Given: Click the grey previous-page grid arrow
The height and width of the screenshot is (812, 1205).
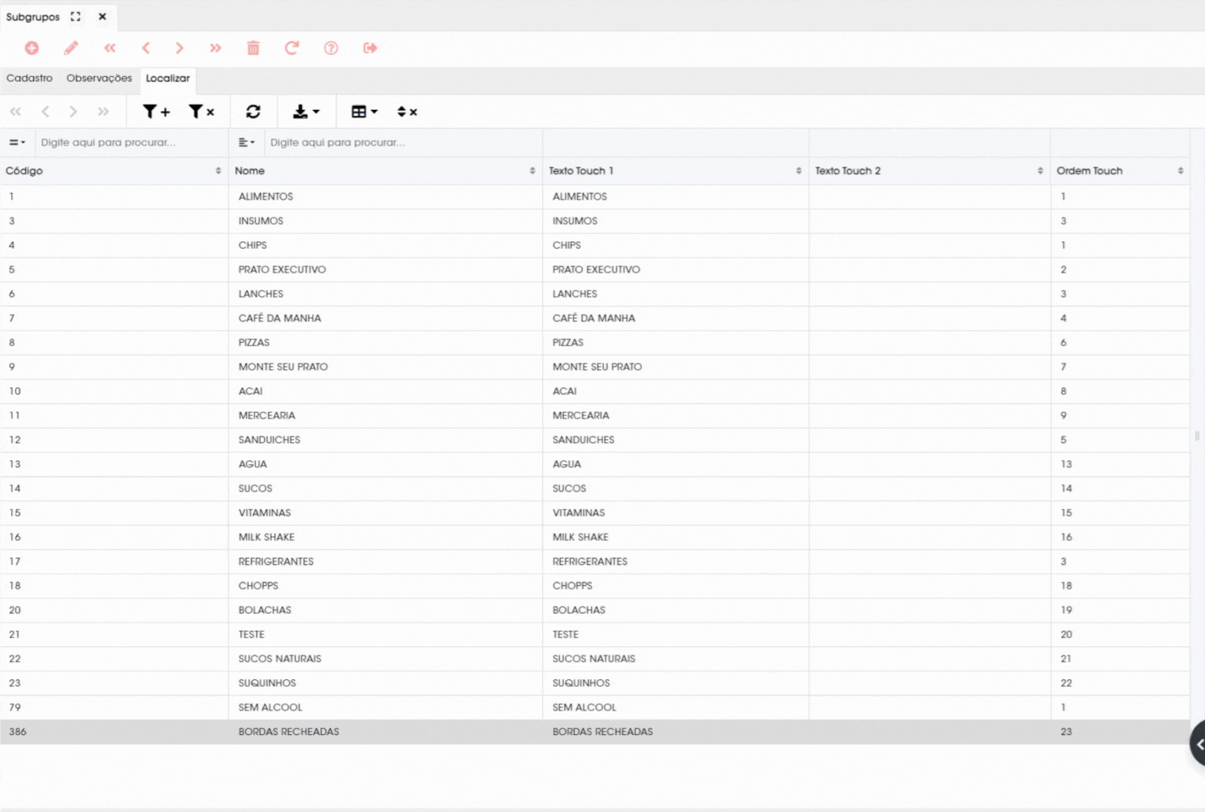Looking at the screenshot, I should (46, 112).
